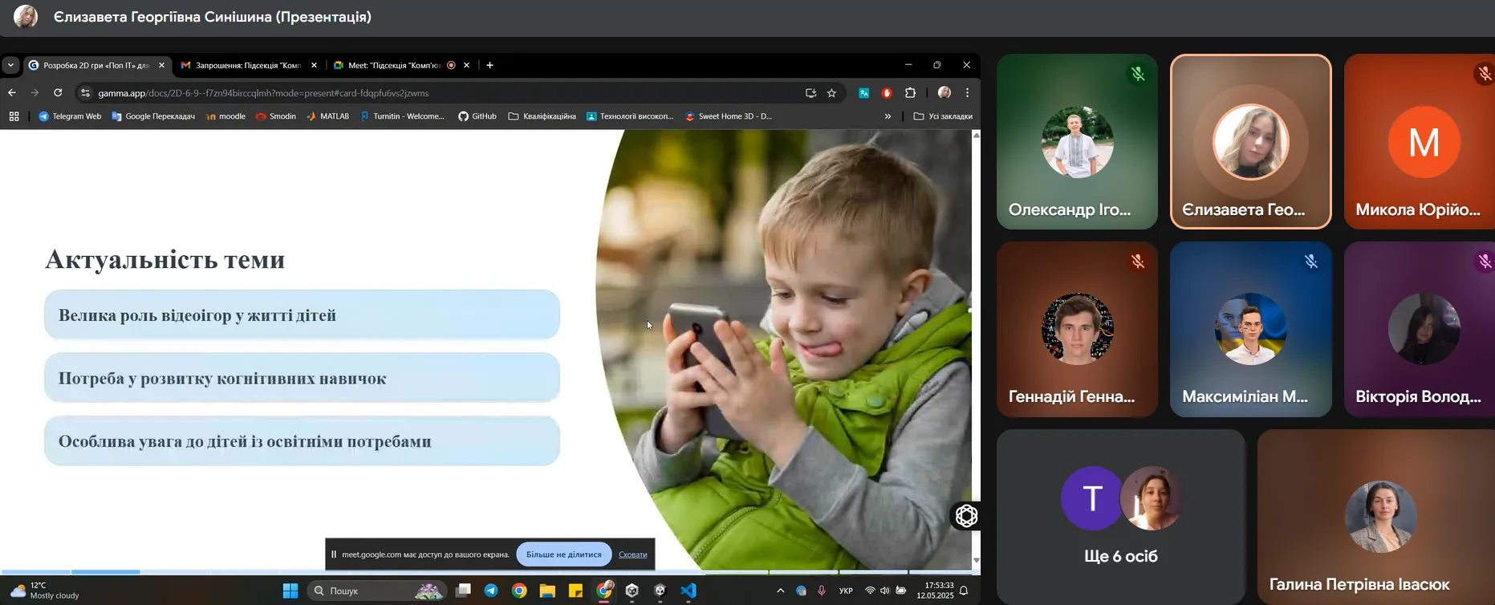Open the Telegram Web bookmark
Image resolution: width=1495 pixels, height=605 pixels.
tap(70, 116)
